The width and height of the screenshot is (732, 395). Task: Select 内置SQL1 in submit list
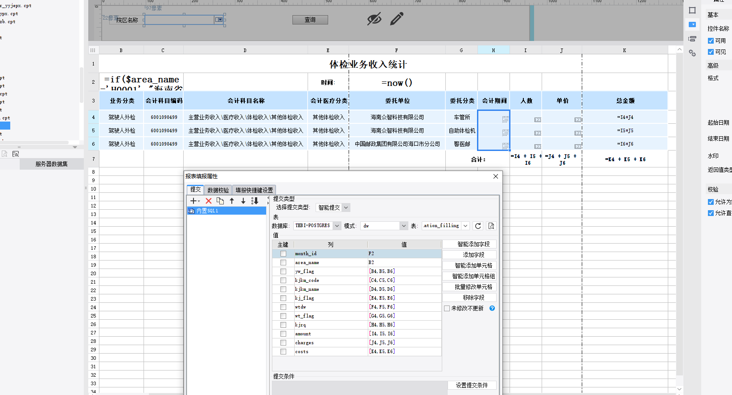click(226, 211)
